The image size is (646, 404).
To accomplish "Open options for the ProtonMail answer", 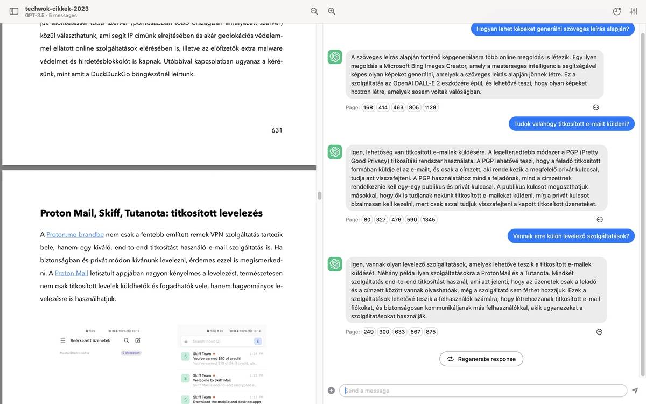I will click(599, 332).
